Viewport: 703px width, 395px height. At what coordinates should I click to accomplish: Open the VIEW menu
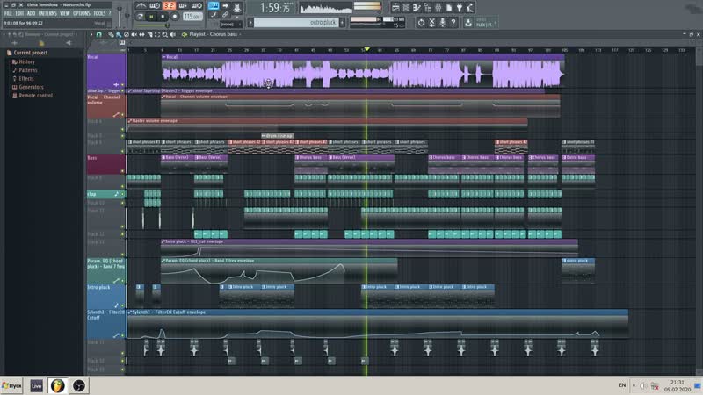pyautogui.click(x=65, y=13)
